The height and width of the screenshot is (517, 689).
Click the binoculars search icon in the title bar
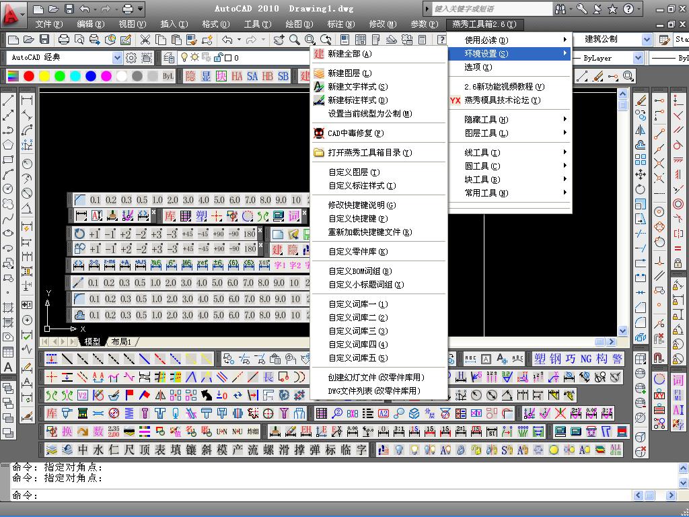click(x=560, y=9)
